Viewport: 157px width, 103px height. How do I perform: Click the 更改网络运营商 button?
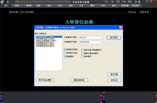coord(45,80)
